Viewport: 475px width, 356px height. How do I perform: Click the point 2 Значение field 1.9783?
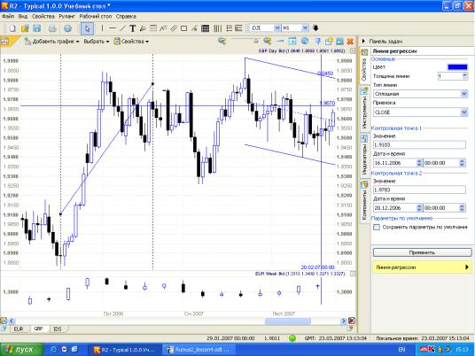point(419,190)
